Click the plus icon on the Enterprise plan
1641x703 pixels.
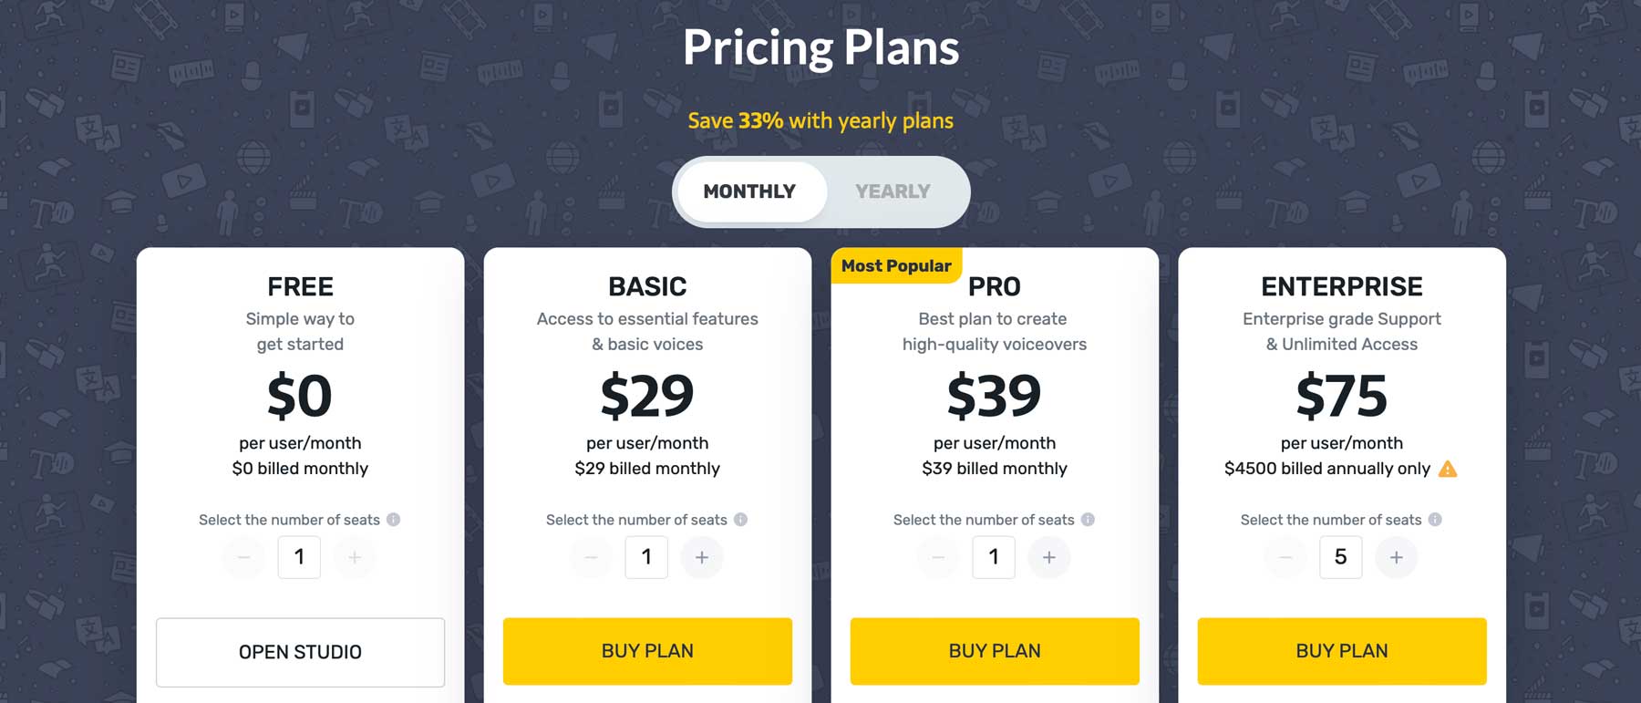pyautogui.click(x=1396, y=557)
